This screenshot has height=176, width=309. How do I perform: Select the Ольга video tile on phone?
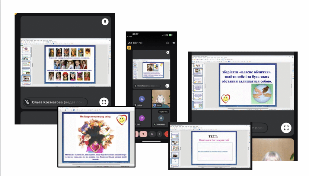click(x=161, y=99)
